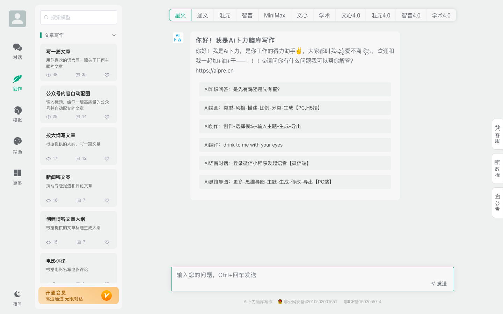Image resolution: width=503 pixels, height=314 pixels.
Task: Open the 公告 announcements panel
Action: [x=497, y=202]
